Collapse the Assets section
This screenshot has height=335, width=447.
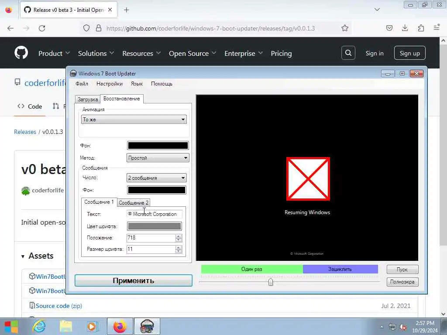[38, 256]
